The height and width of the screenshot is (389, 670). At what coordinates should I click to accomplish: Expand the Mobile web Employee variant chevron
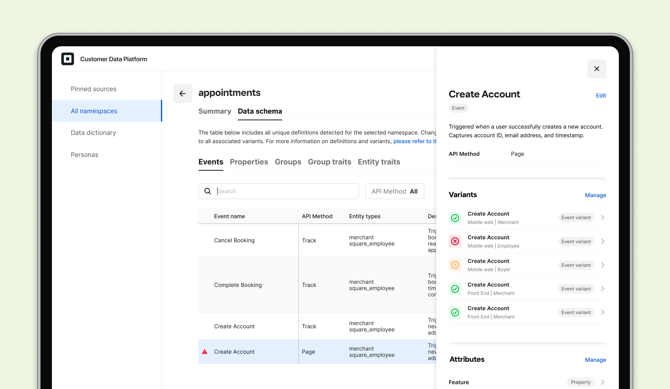click(x=603, y=241)
